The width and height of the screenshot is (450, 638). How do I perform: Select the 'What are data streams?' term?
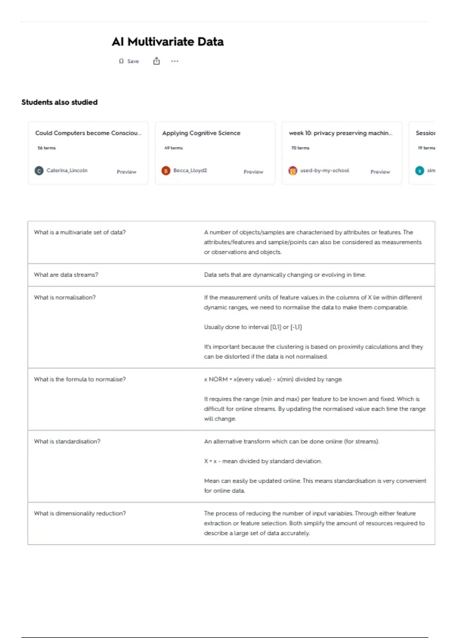66,275
